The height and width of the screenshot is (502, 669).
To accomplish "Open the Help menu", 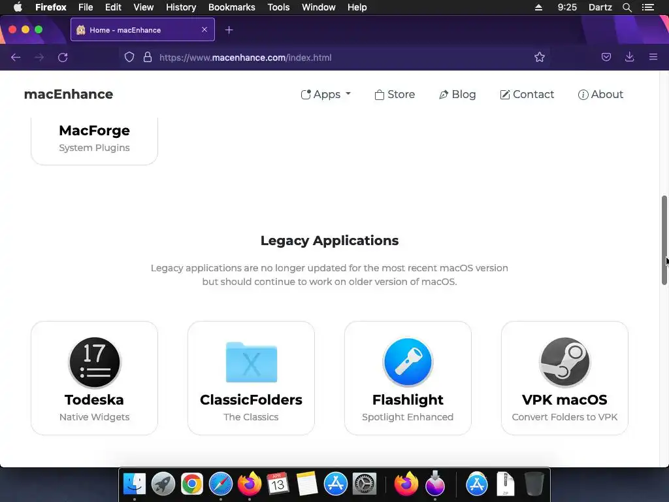I will coord(357,7).
